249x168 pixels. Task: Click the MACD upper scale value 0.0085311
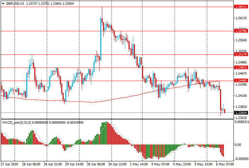[x=242, y=122]
